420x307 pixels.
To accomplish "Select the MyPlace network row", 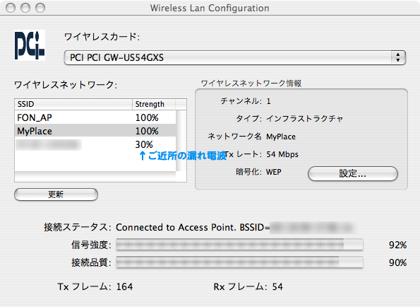I will [95, 131].
